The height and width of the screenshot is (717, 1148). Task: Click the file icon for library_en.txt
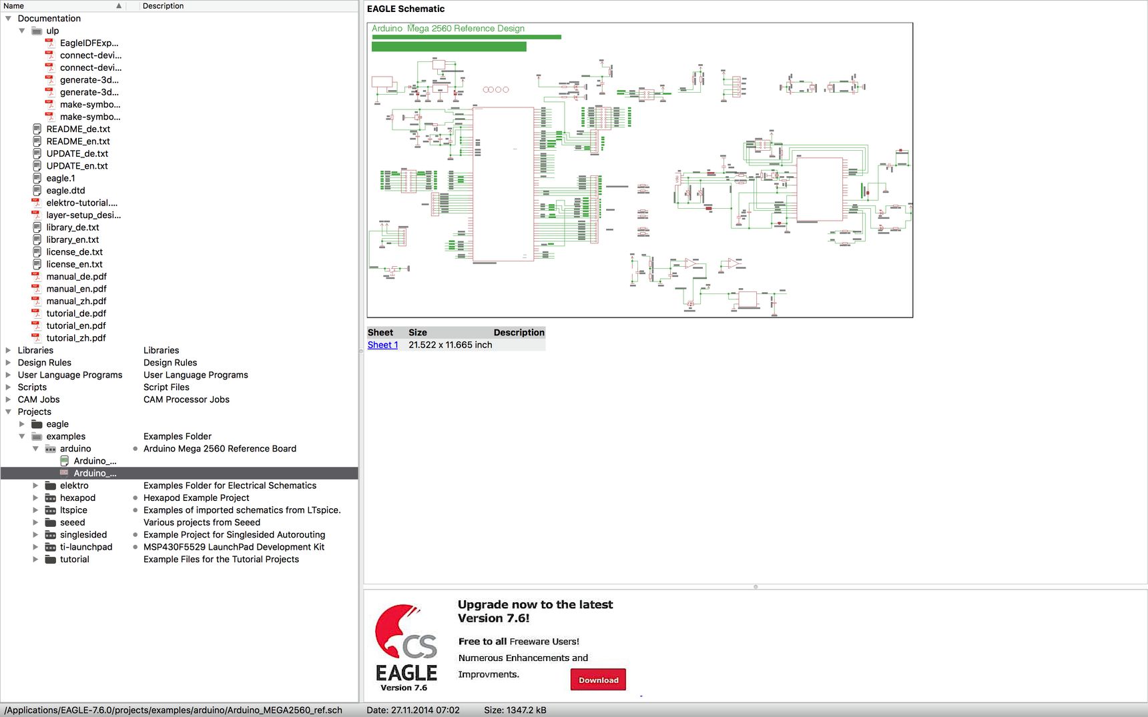pos(37,239)
